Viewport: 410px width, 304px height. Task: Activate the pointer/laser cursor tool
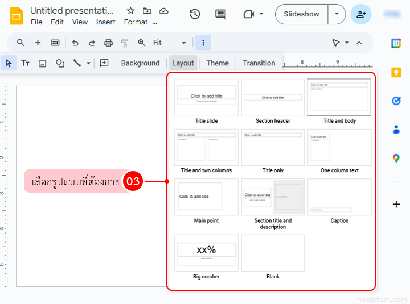pyautogui.click(x=336, y=43)
